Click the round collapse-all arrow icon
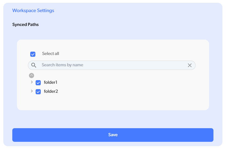 [x=32, y=76]
